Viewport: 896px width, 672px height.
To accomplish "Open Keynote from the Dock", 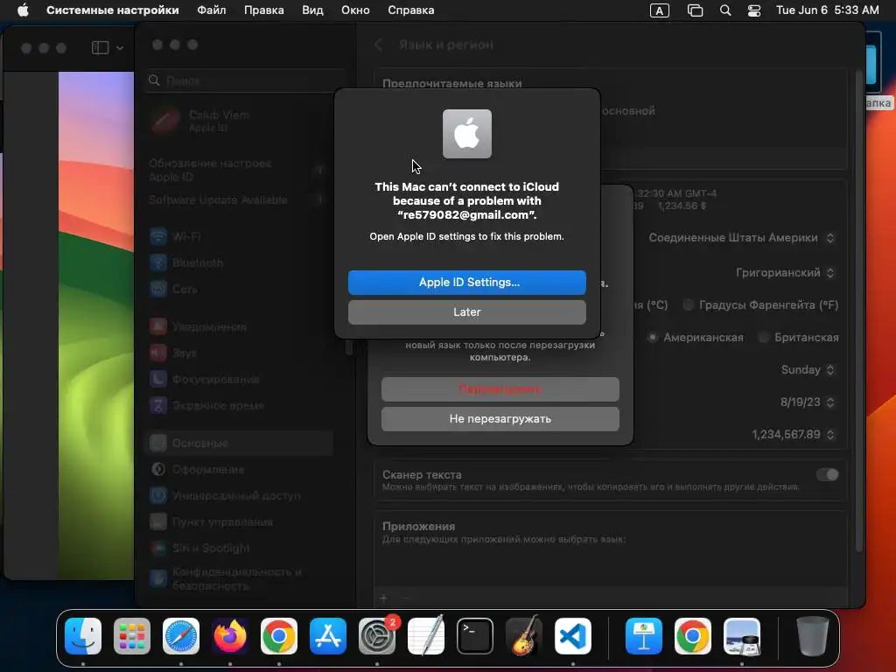I will click(x=644, y=636).
